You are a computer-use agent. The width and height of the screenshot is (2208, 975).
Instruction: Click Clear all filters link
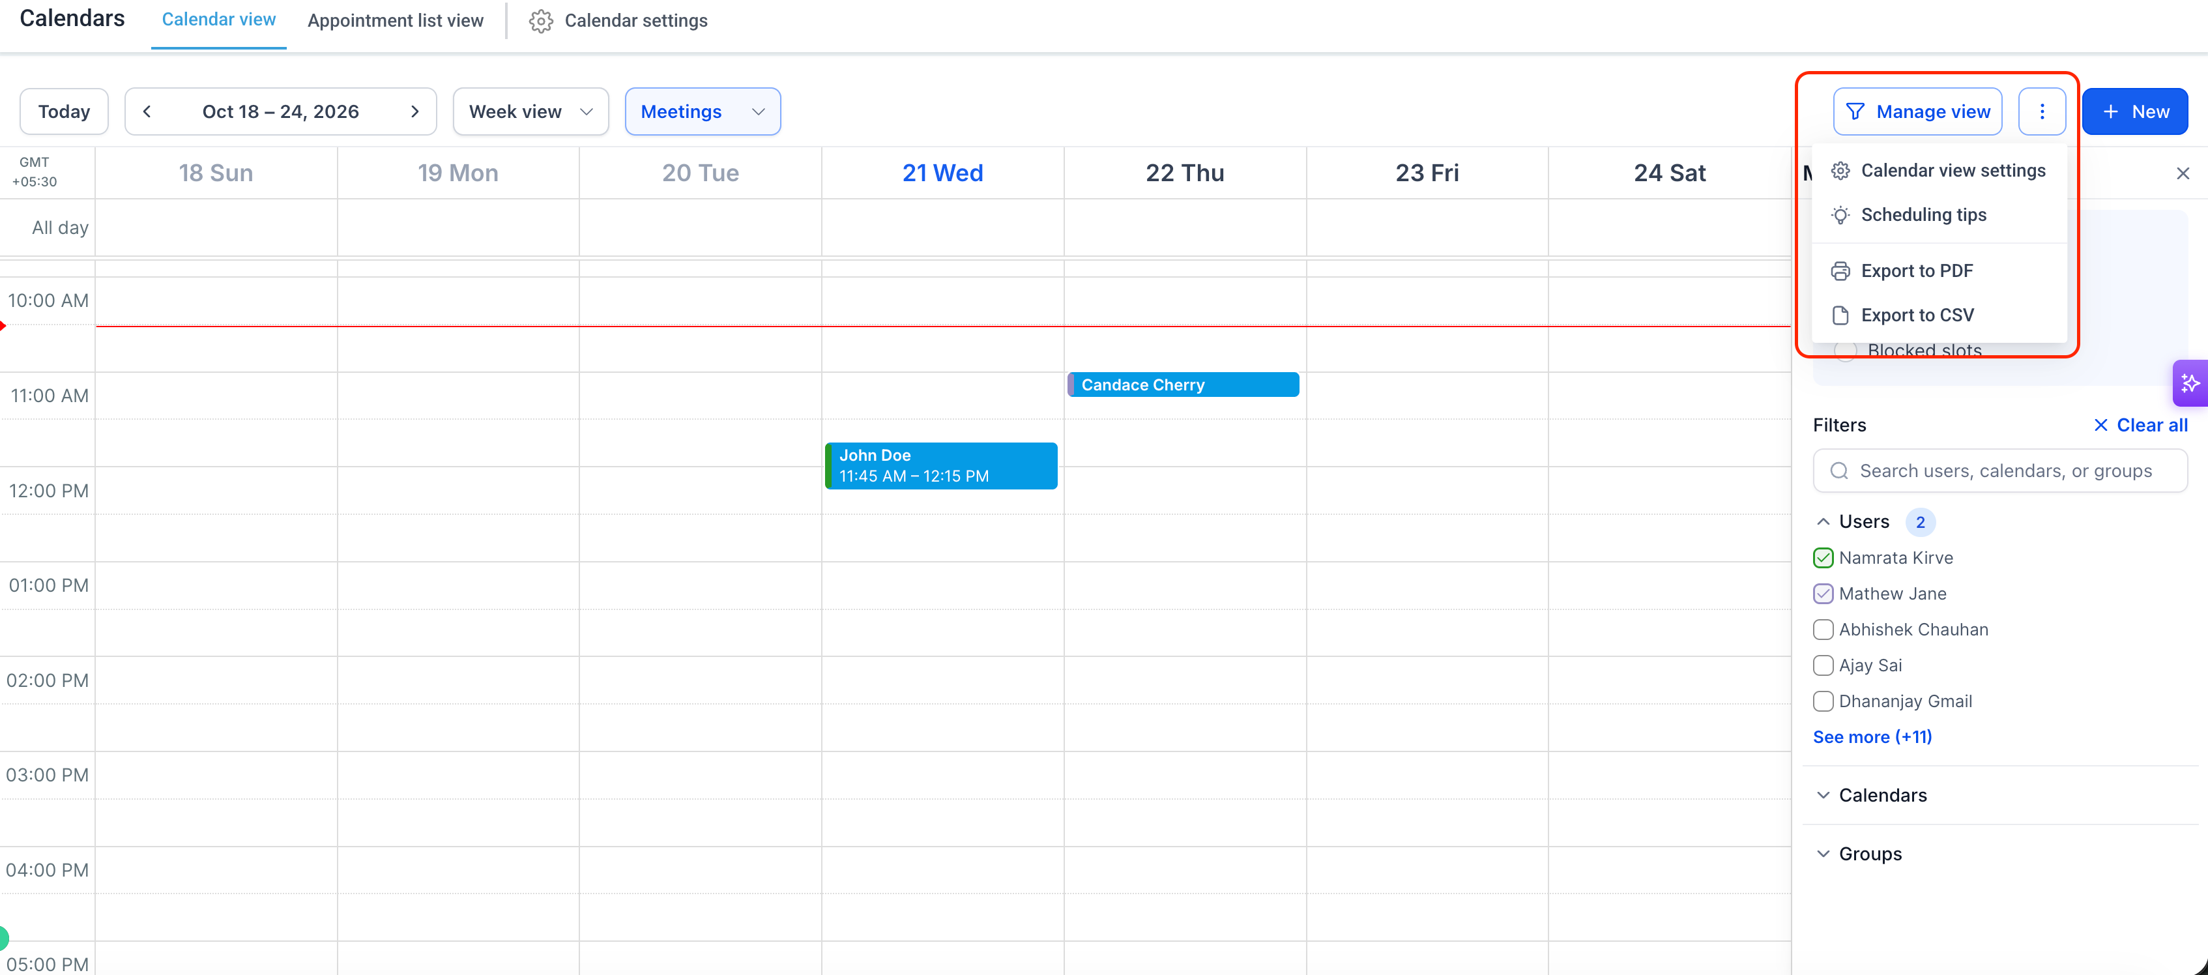coord(2140,426)
